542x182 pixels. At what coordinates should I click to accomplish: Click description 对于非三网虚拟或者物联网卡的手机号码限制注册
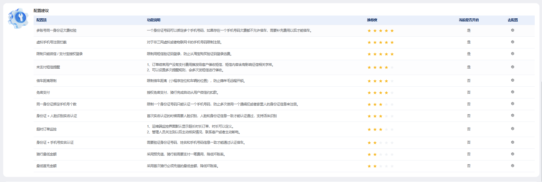pyautogui.click(x=184, y=42)
